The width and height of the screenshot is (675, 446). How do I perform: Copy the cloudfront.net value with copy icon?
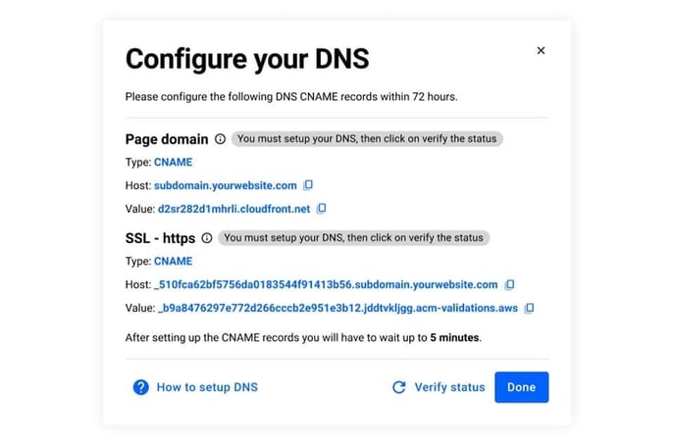(x=321, y=209)
